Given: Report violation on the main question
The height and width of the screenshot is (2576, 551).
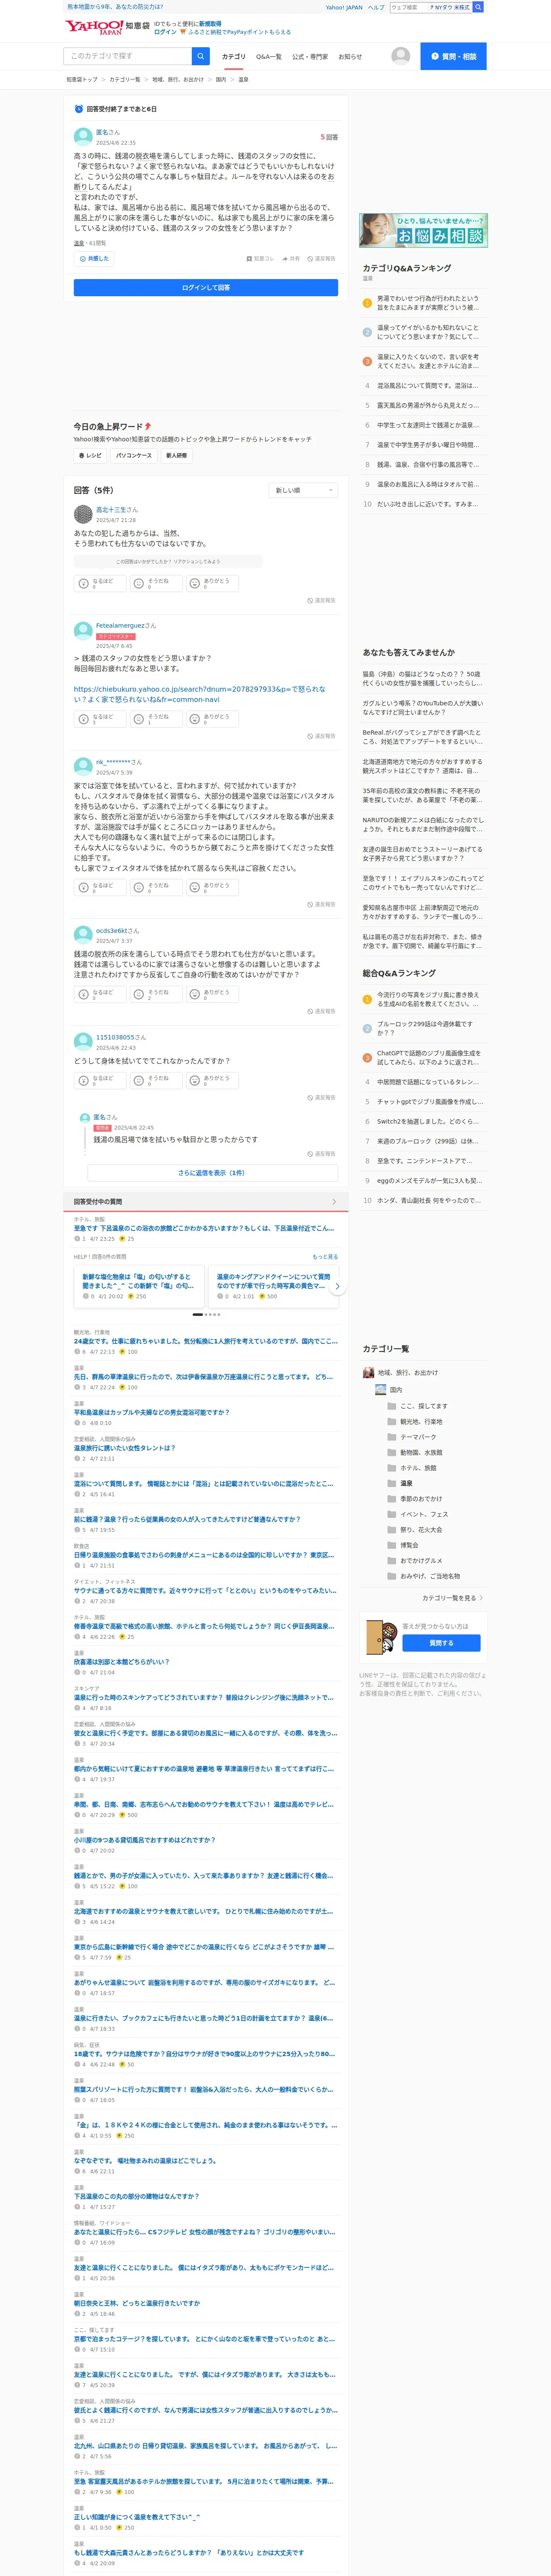Looking at the screenshot, I should click(321, 258).
